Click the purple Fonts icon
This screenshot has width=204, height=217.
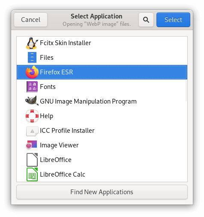[32, 87]
